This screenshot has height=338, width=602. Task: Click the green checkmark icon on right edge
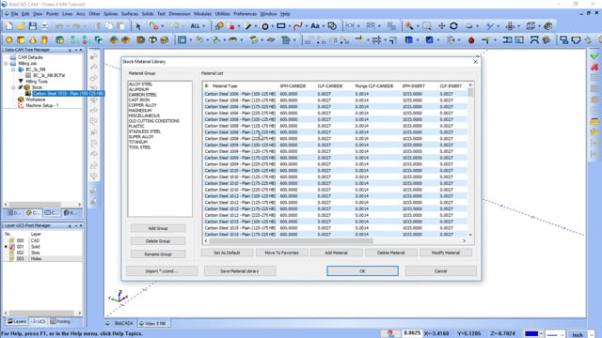coord(594,56)
